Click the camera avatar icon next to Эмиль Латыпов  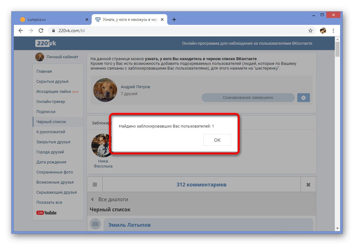[95, 224]
